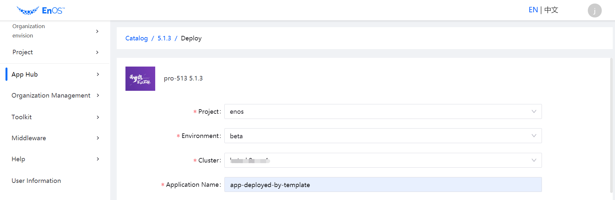This screenshot has width=615, height=200.
Task: Open the Project dropdown showing enos
Action: pyautogui.click(x=383, y=111)
